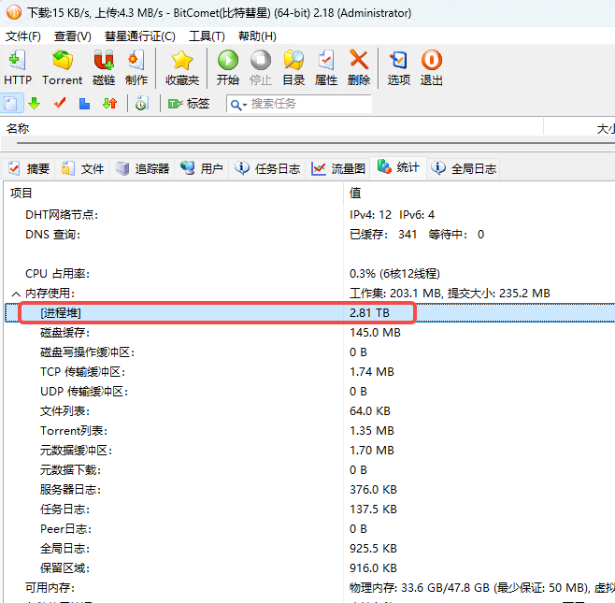The image size is (615, 603).
Task: Click the 目录 folder icon
Action: [x=293, y=67]
